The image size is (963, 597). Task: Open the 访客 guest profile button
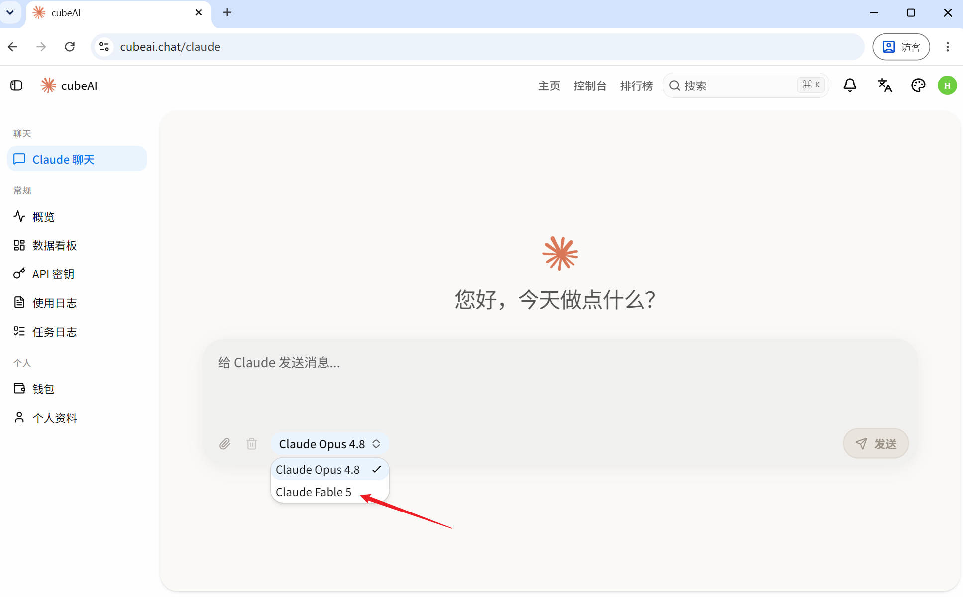pyautogui.click(x=901, y=47)
